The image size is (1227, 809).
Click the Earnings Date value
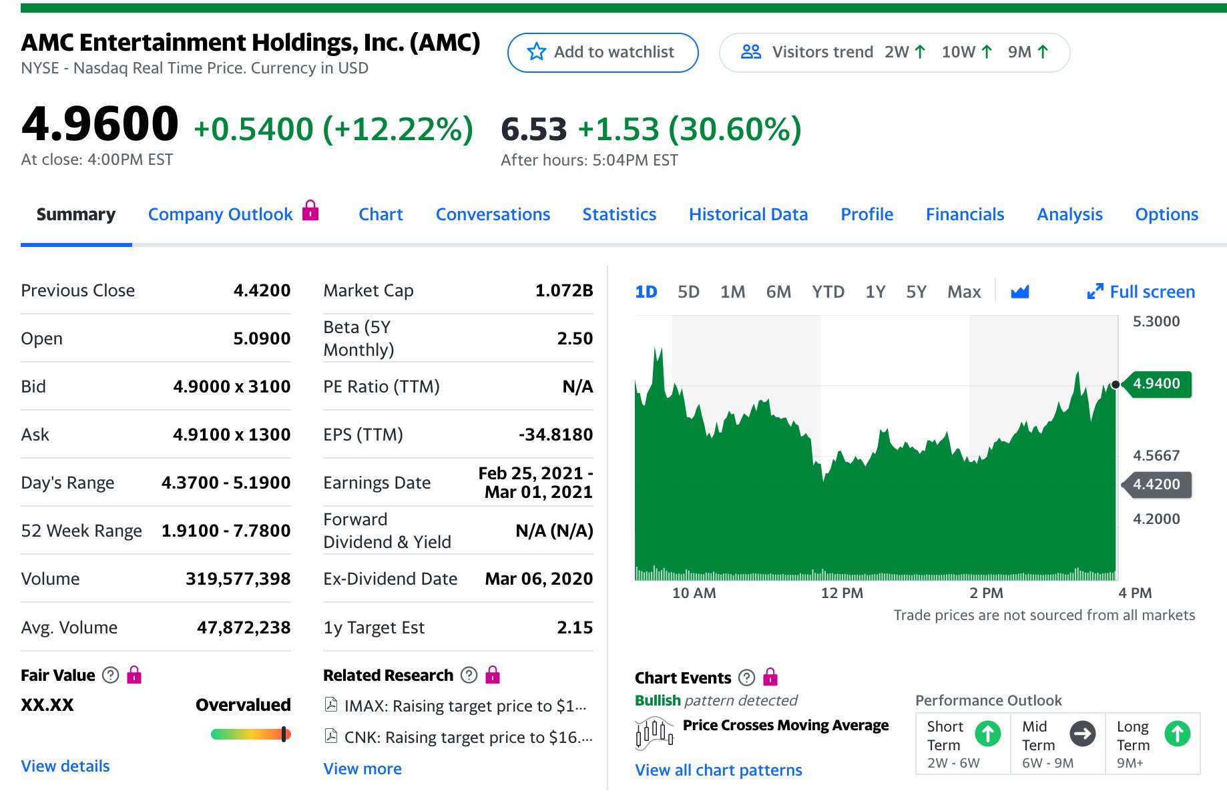(535, 483)
